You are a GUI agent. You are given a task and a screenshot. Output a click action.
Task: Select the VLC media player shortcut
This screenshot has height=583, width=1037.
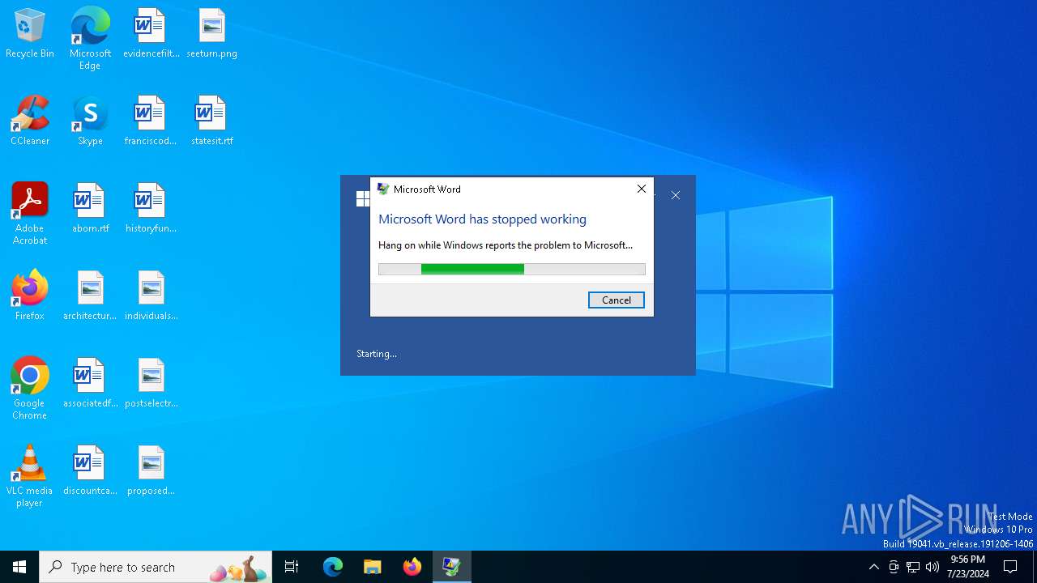[x=30, y=476]
